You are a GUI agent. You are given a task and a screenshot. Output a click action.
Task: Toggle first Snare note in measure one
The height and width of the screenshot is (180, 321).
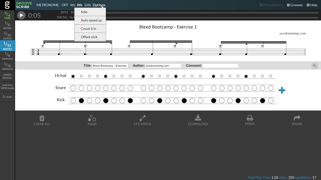73,88
